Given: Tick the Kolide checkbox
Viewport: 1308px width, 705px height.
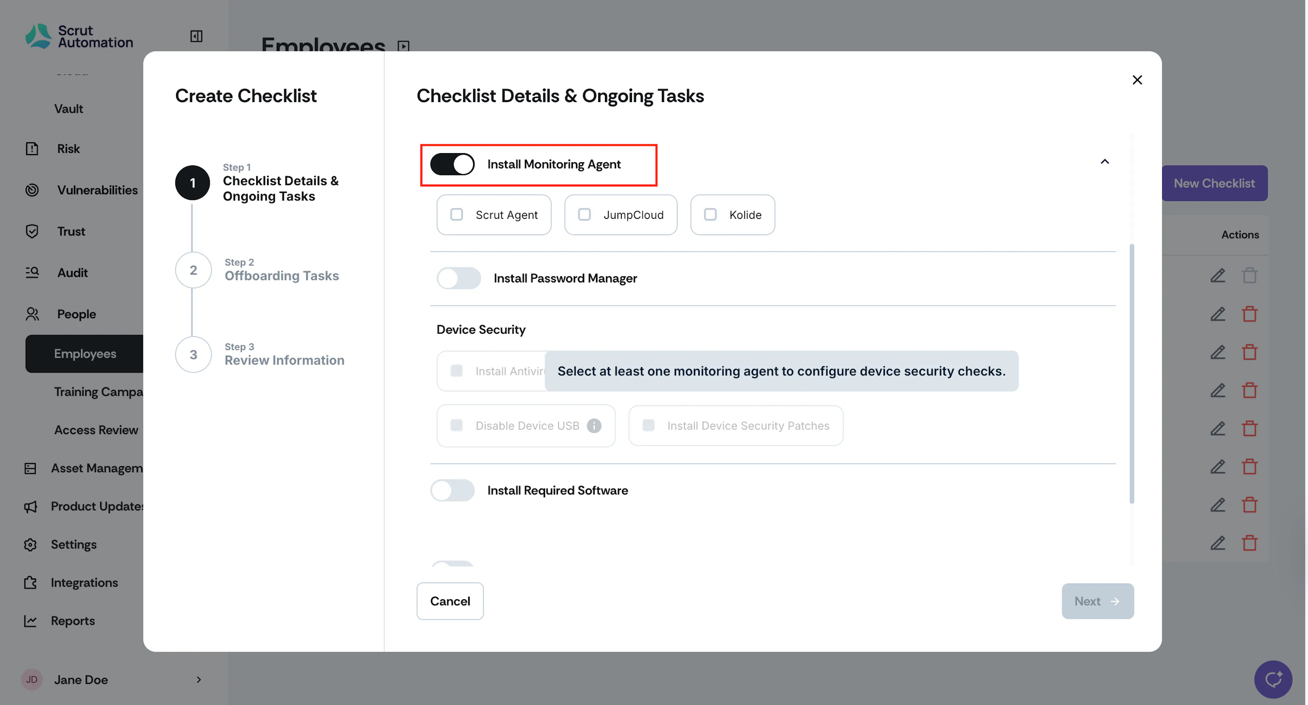Looking at the screenshot, I should coord(710,215).
